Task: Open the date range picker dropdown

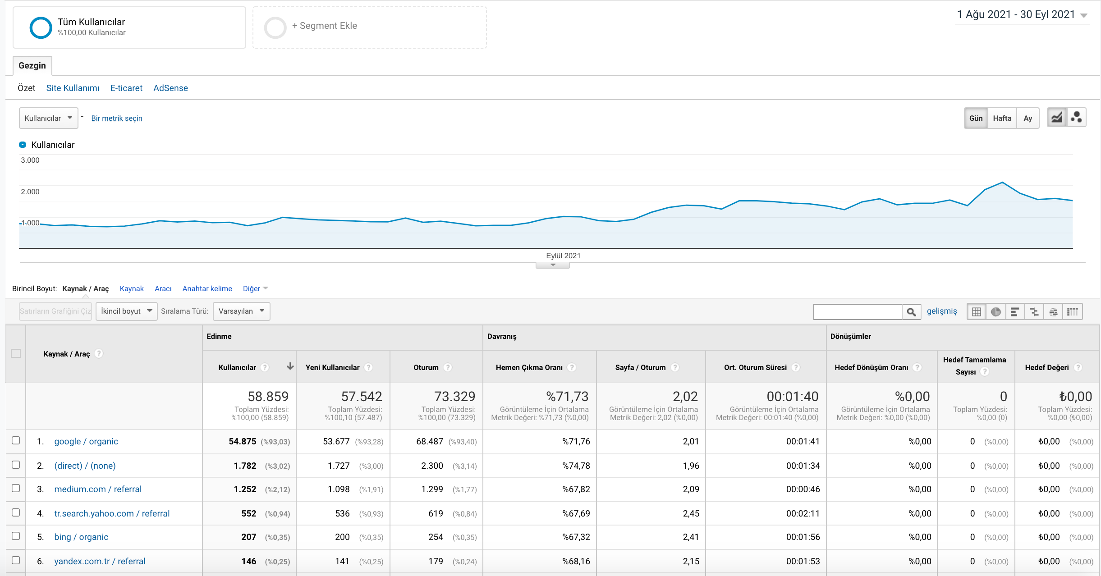Action: point(1023,15)
